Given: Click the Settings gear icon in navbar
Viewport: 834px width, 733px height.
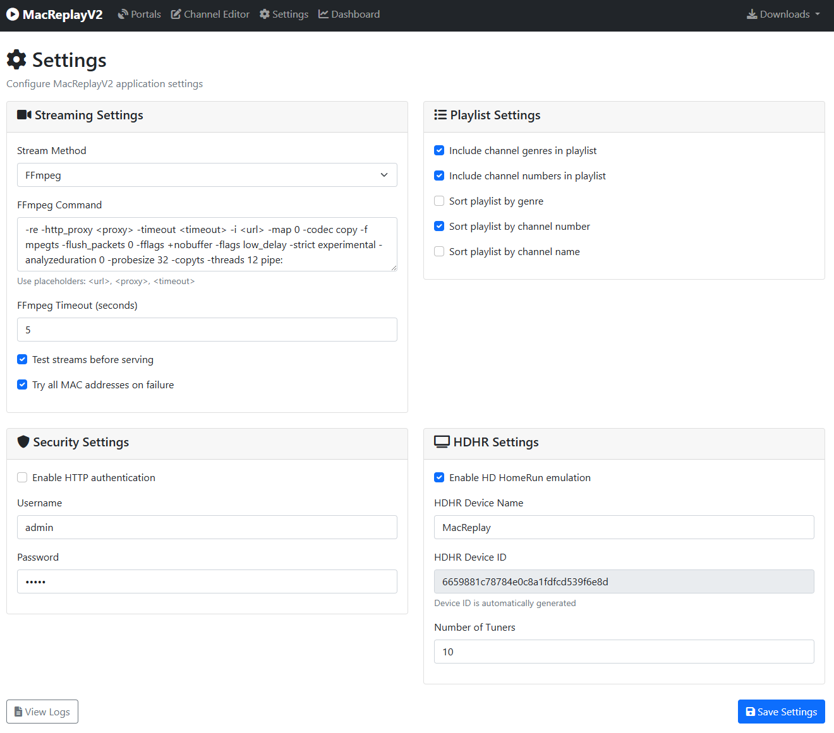Looking at the screenshot, I should [x=265, y=14].
